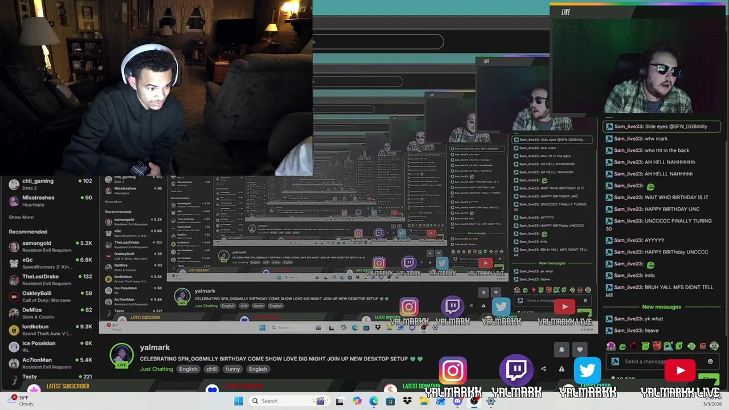729x410 pixels.
Task: Click the LATEST DONATION overlay label
Action: coord(421,386)
